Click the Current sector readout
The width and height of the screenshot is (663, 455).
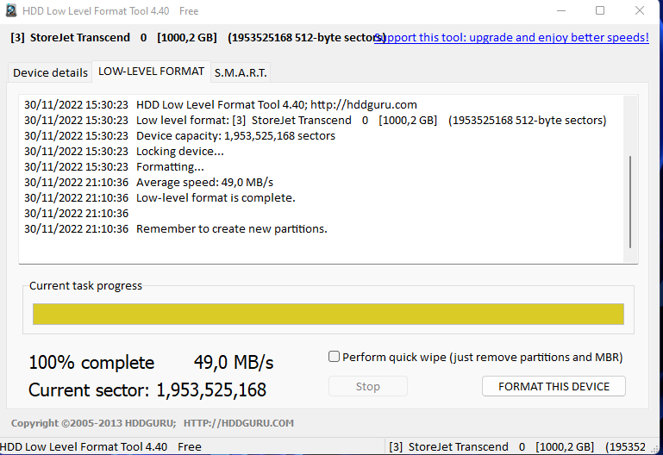tap(147, 390)
